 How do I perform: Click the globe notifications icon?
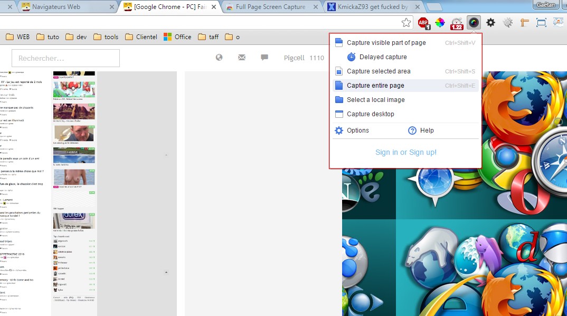[x=219, y=58]
